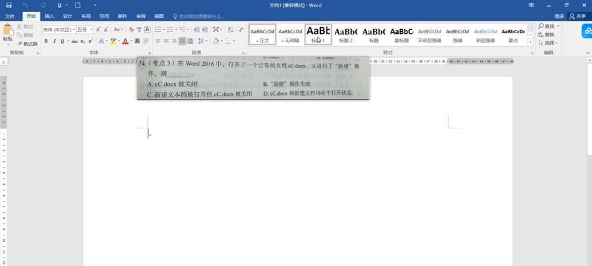Open the borders dropdown arrow
The height and width of the screenshot is (266, 592).
coord(234,41)
